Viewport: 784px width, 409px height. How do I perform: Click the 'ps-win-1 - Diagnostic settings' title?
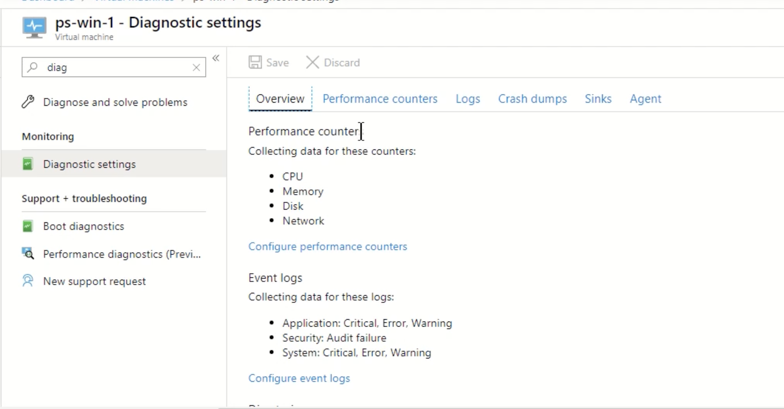pyautogui.click(x=158, y=23)
